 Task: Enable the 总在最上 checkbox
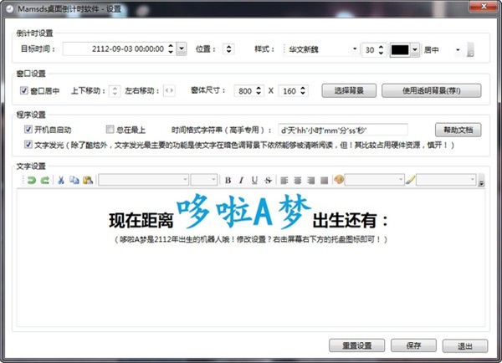[x=110, y=130]
